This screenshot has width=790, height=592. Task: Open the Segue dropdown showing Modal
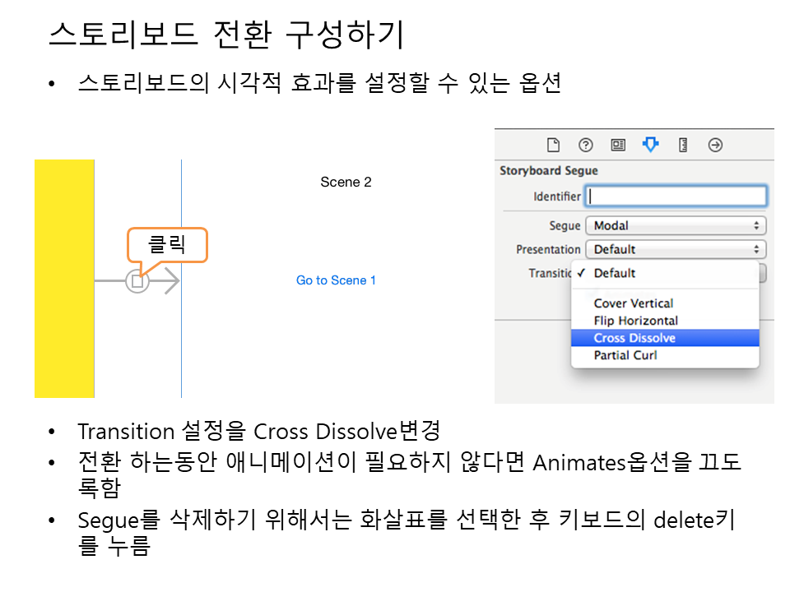click(676, 225)
